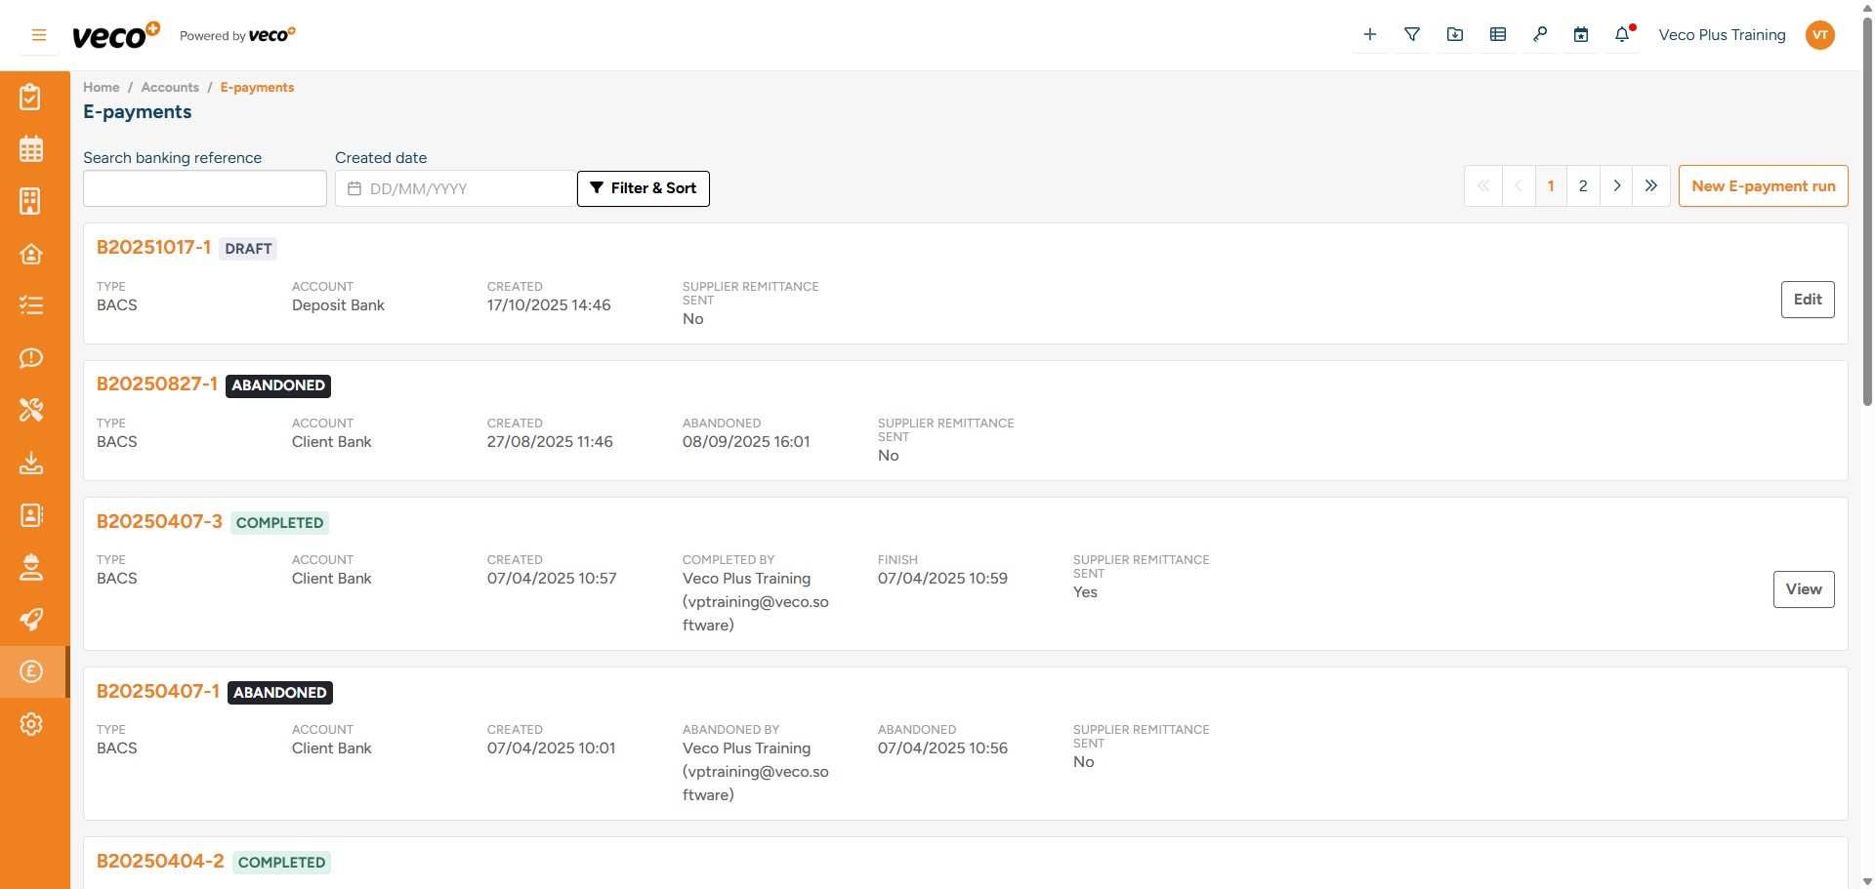Select the calendar icon in the sidebar

point(31,148)
